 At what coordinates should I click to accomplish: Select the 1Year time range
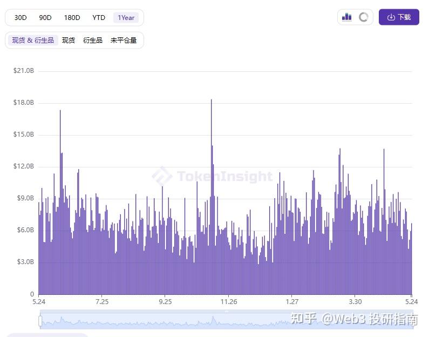126,17
